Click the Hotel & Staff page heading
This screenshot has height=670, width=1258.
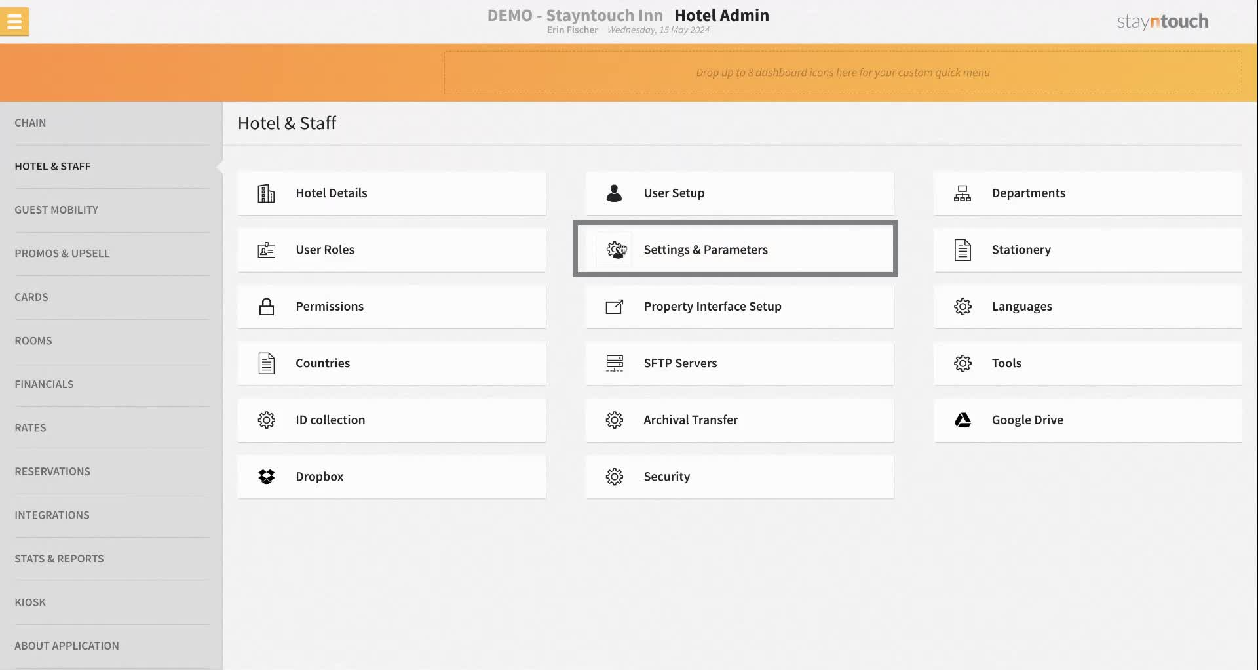tap(286, 123)
